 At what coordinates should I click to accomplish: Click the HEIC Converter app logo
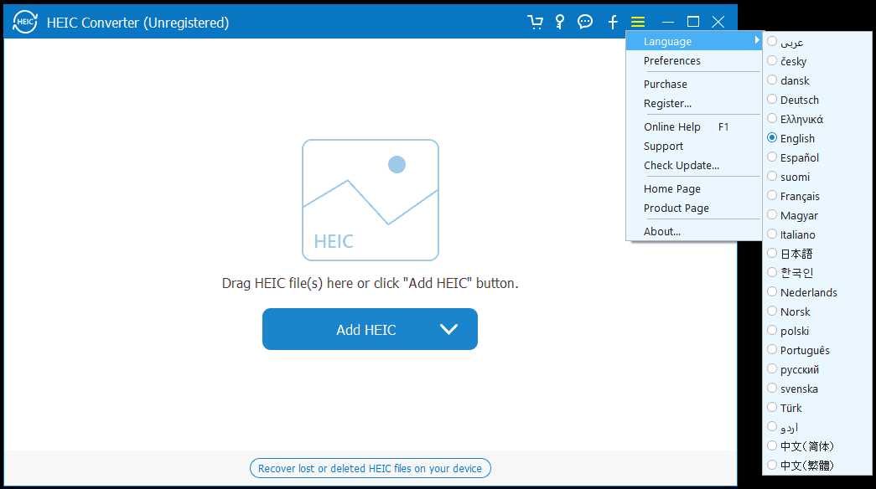[24, 23]
